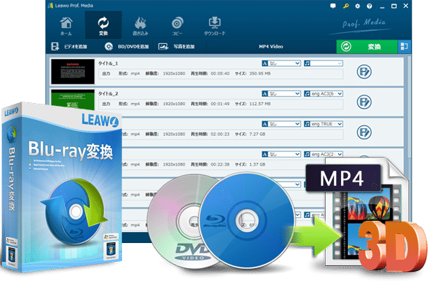Open the Download (ダウンロード) tab
The width and height of the screenshot is (431, 289).
pyautogui.click(x=214, y=26)
